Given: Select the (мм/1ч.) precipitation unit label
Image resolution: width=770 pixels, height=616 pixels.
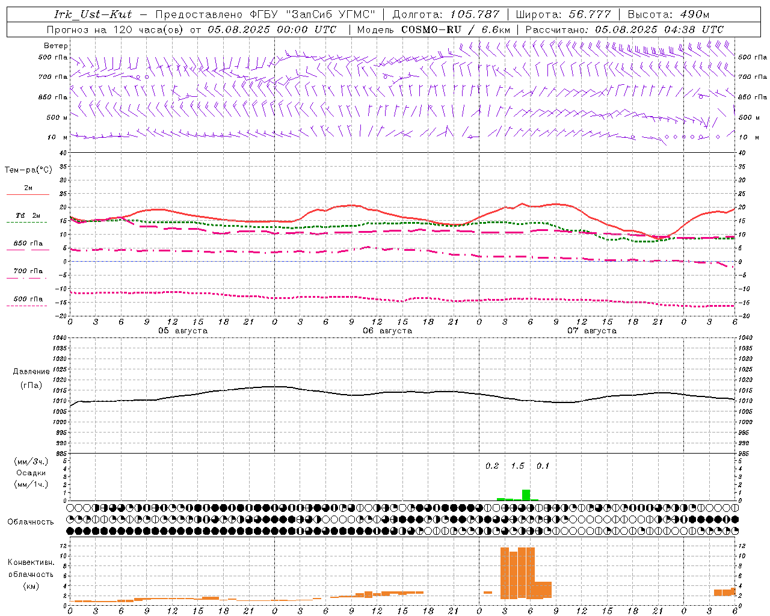Looking at the screenshot, I should [x=31, y=484].
